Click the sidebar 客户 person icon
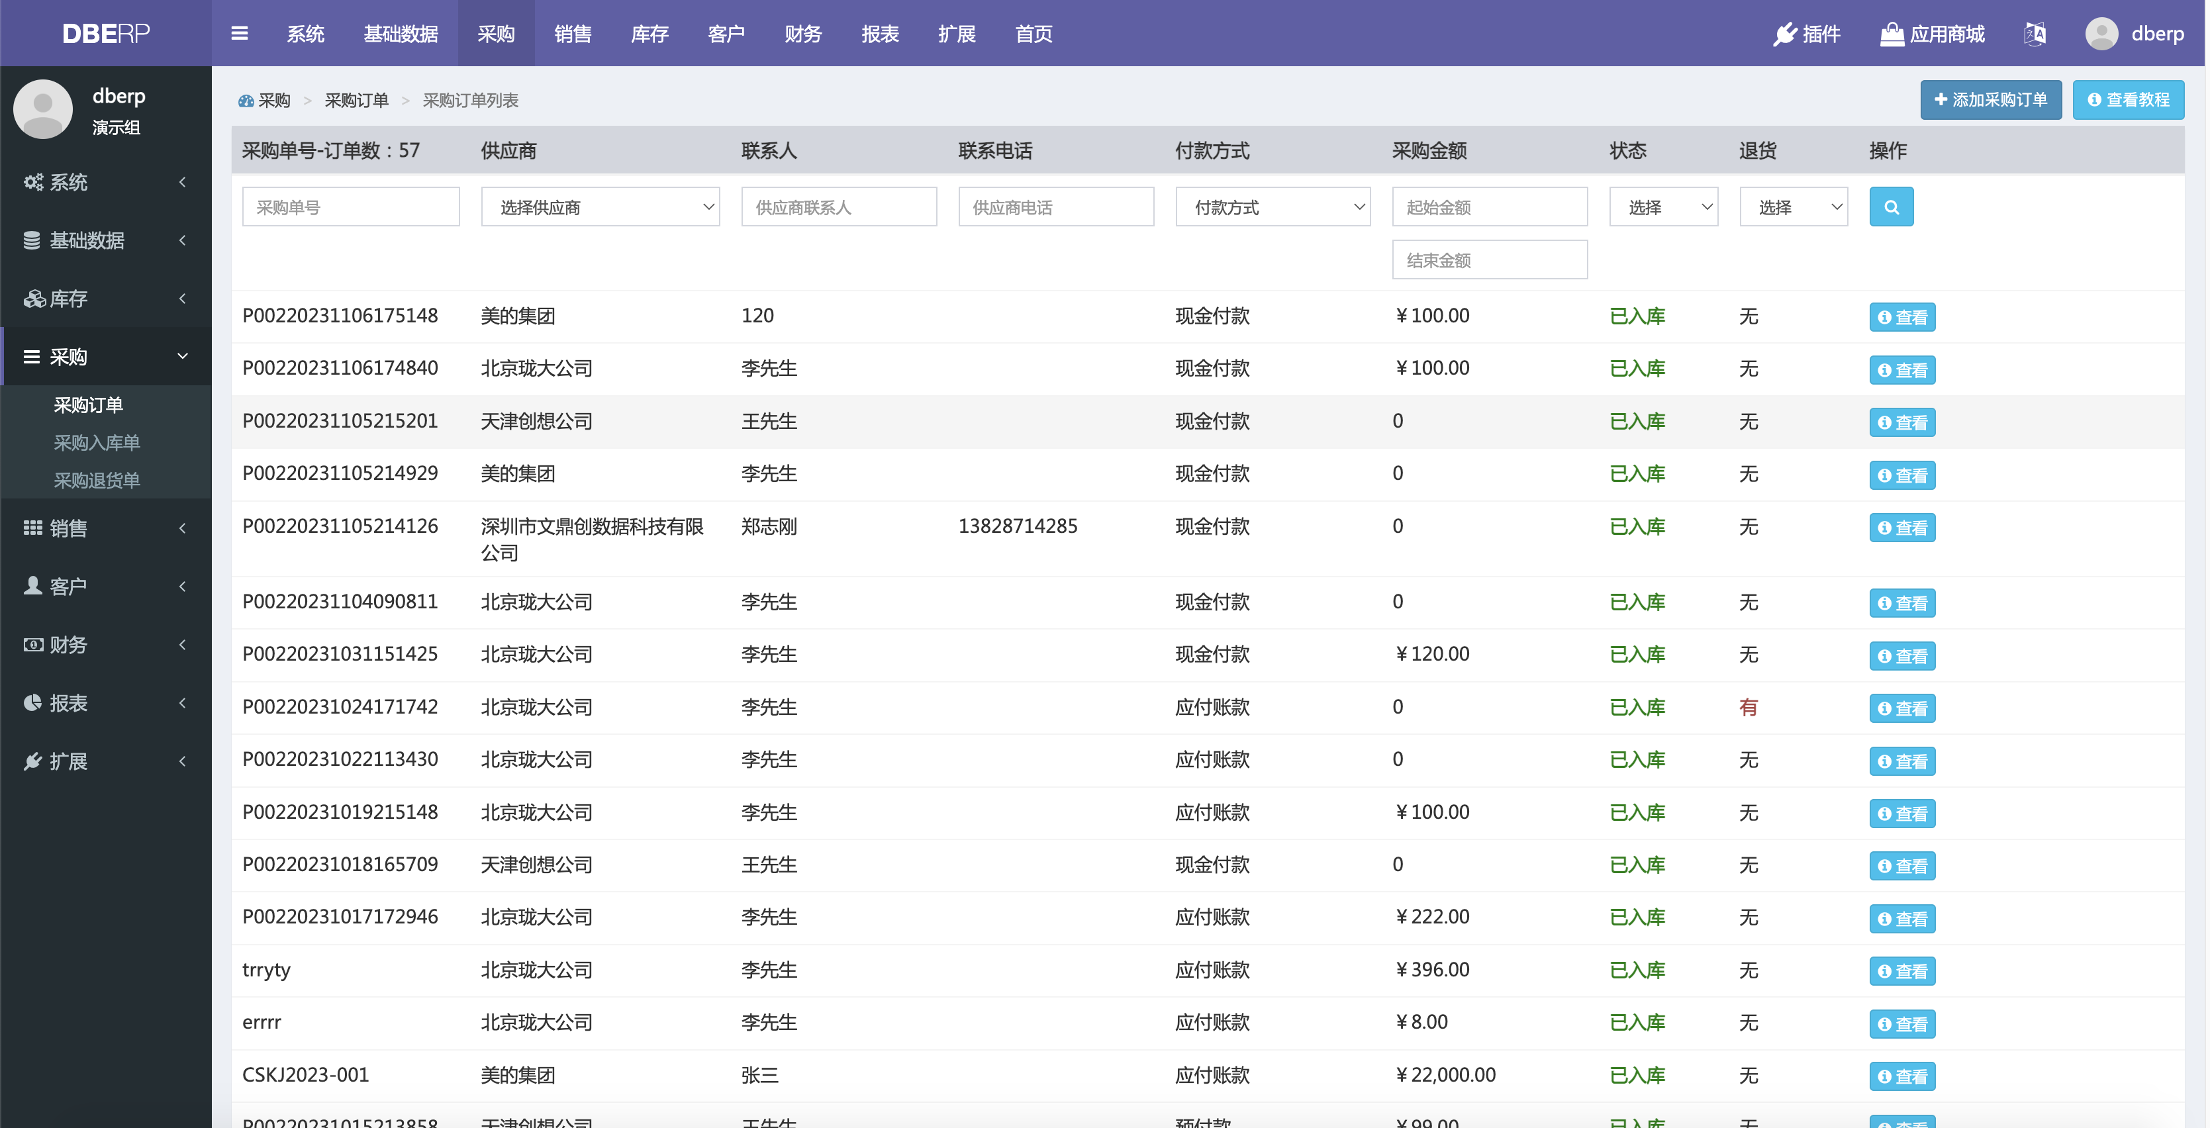The width and height of the screenshot is (2210, 1128). pos(32,586)
